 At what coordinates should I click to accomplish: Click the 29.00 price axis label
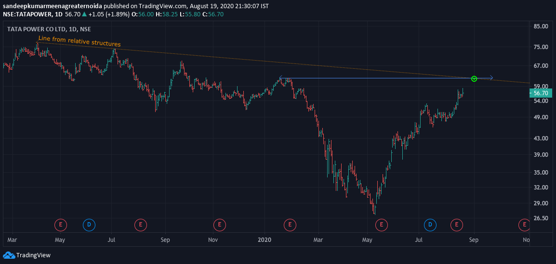tap(541, 203)
